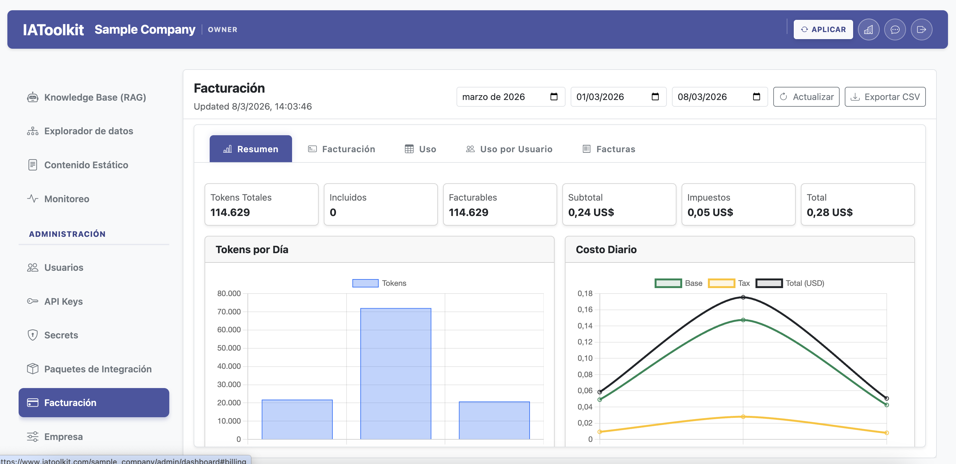Switch to the Uso por Usuario tab
The width and height of the screenshot is (956, 464).
click(509, 149)
